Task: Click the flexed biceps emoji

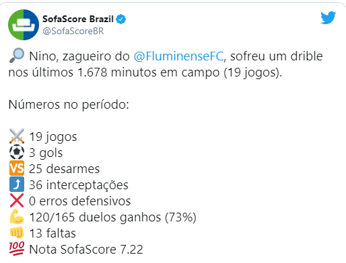Action: [x=17, y=217]
